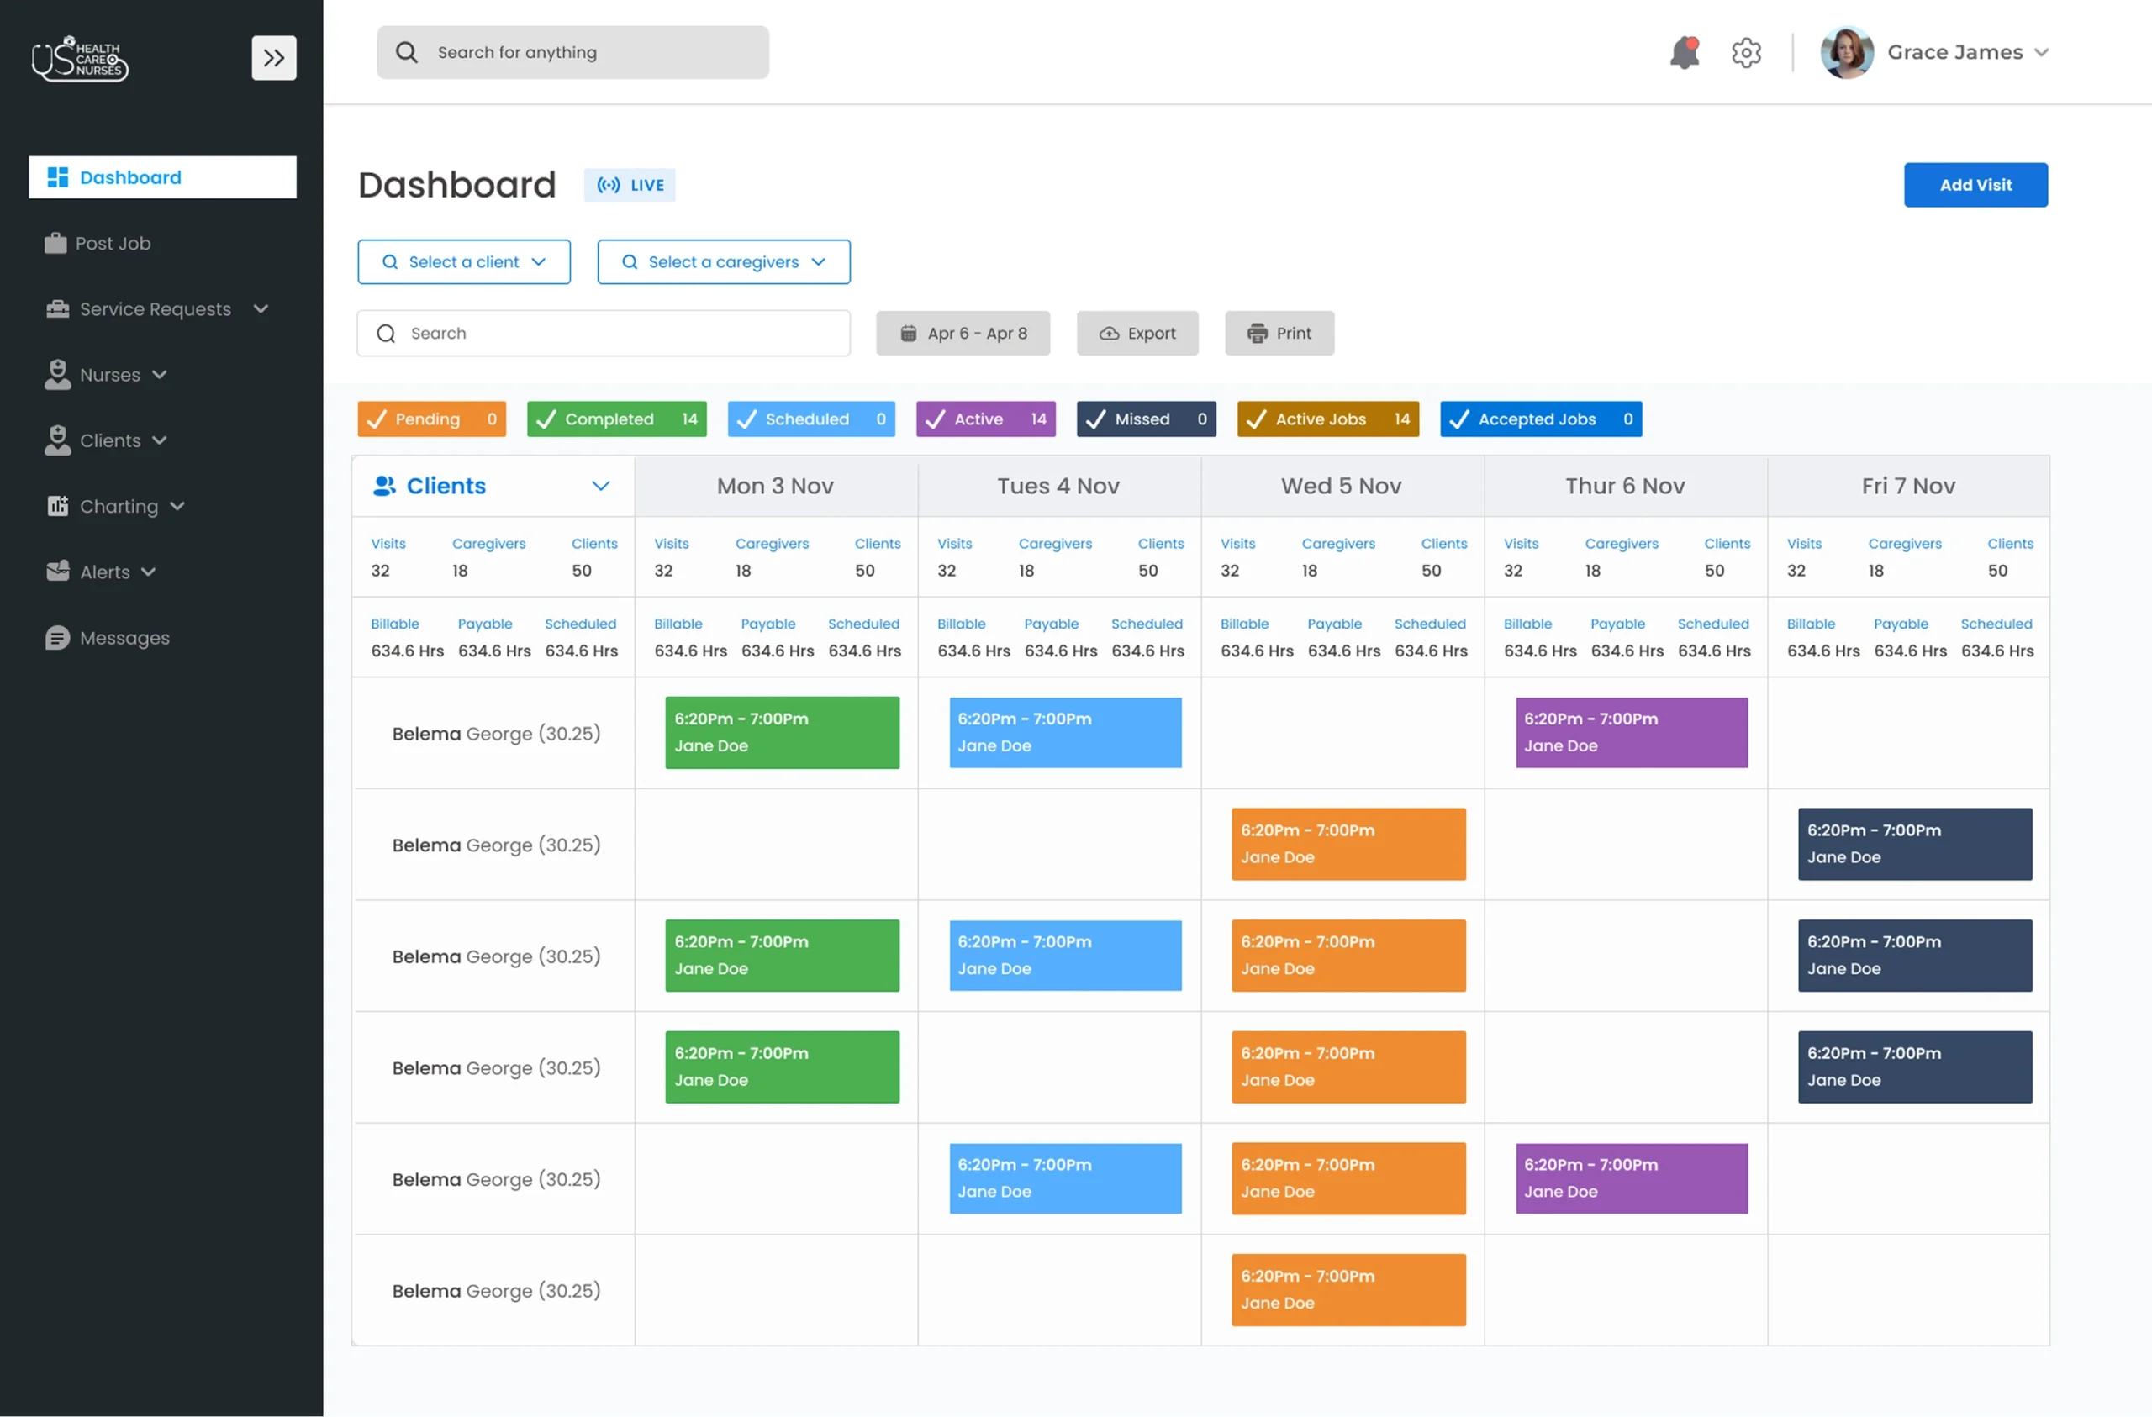
Task: Enable the Accepted Jobs filter
Action: click(1539, 419)
